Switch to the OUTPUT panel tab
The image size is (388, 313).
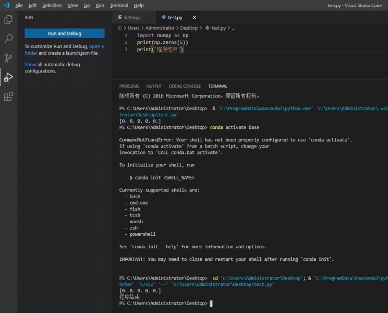pyautogui.click(x=154, y=86)
